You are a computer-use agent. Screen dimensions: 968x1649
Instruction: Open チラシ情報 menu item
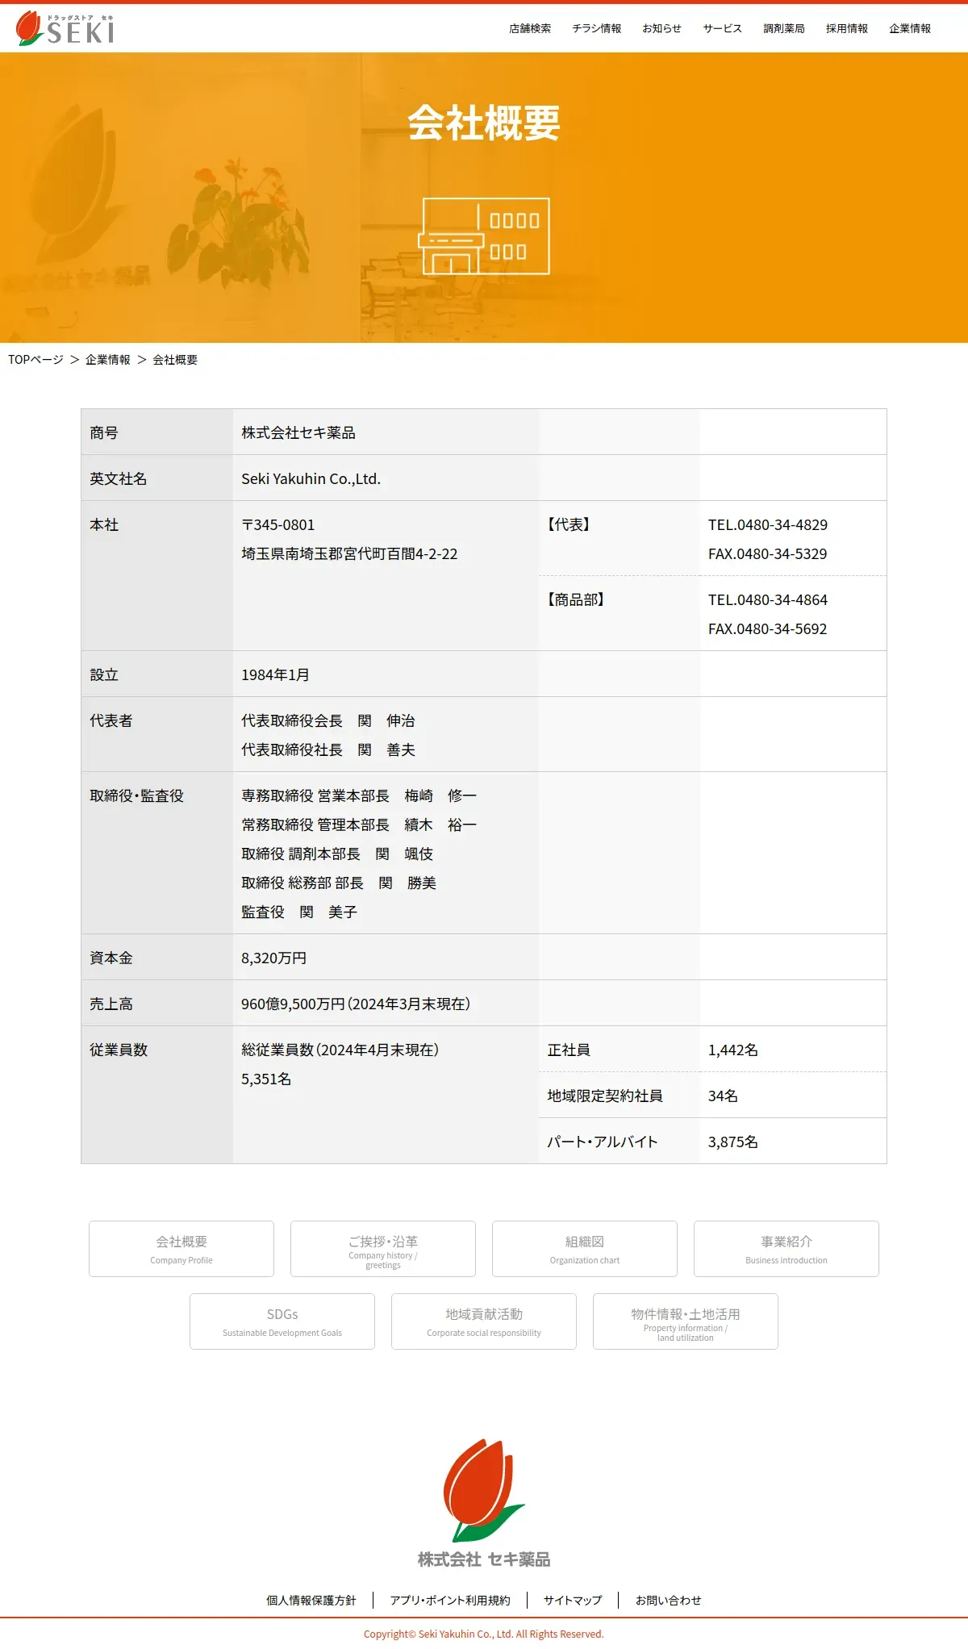click(597, 28)
